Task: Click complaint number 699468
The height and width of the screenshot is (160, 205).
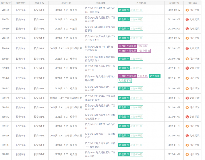Action: click(5, 68)
